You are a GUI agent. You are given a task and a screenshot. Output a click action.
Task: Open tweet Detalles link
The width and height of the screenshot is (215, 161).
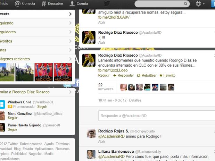pyautogui.click(x=135, y=100)
